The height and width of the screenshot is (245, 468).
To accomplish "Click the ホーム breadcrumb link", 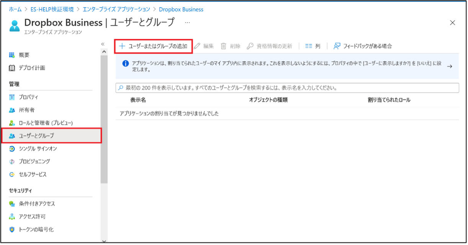I will (x=15, y=9).
